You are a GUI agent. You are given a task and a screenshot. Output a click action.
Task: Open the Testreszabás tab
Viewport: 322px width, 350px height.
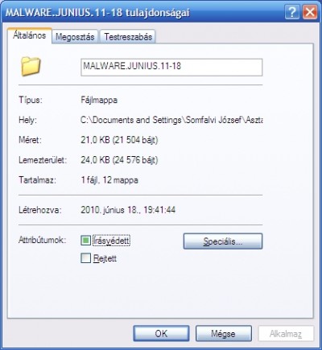(128, 37)
